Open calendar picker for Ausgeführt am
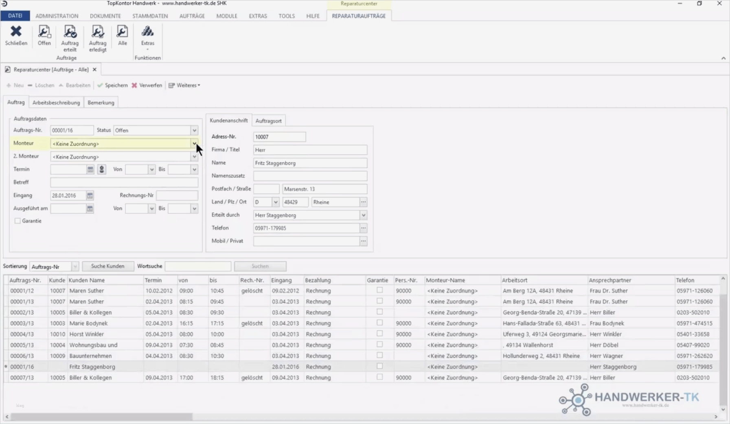 click(90, 209)
